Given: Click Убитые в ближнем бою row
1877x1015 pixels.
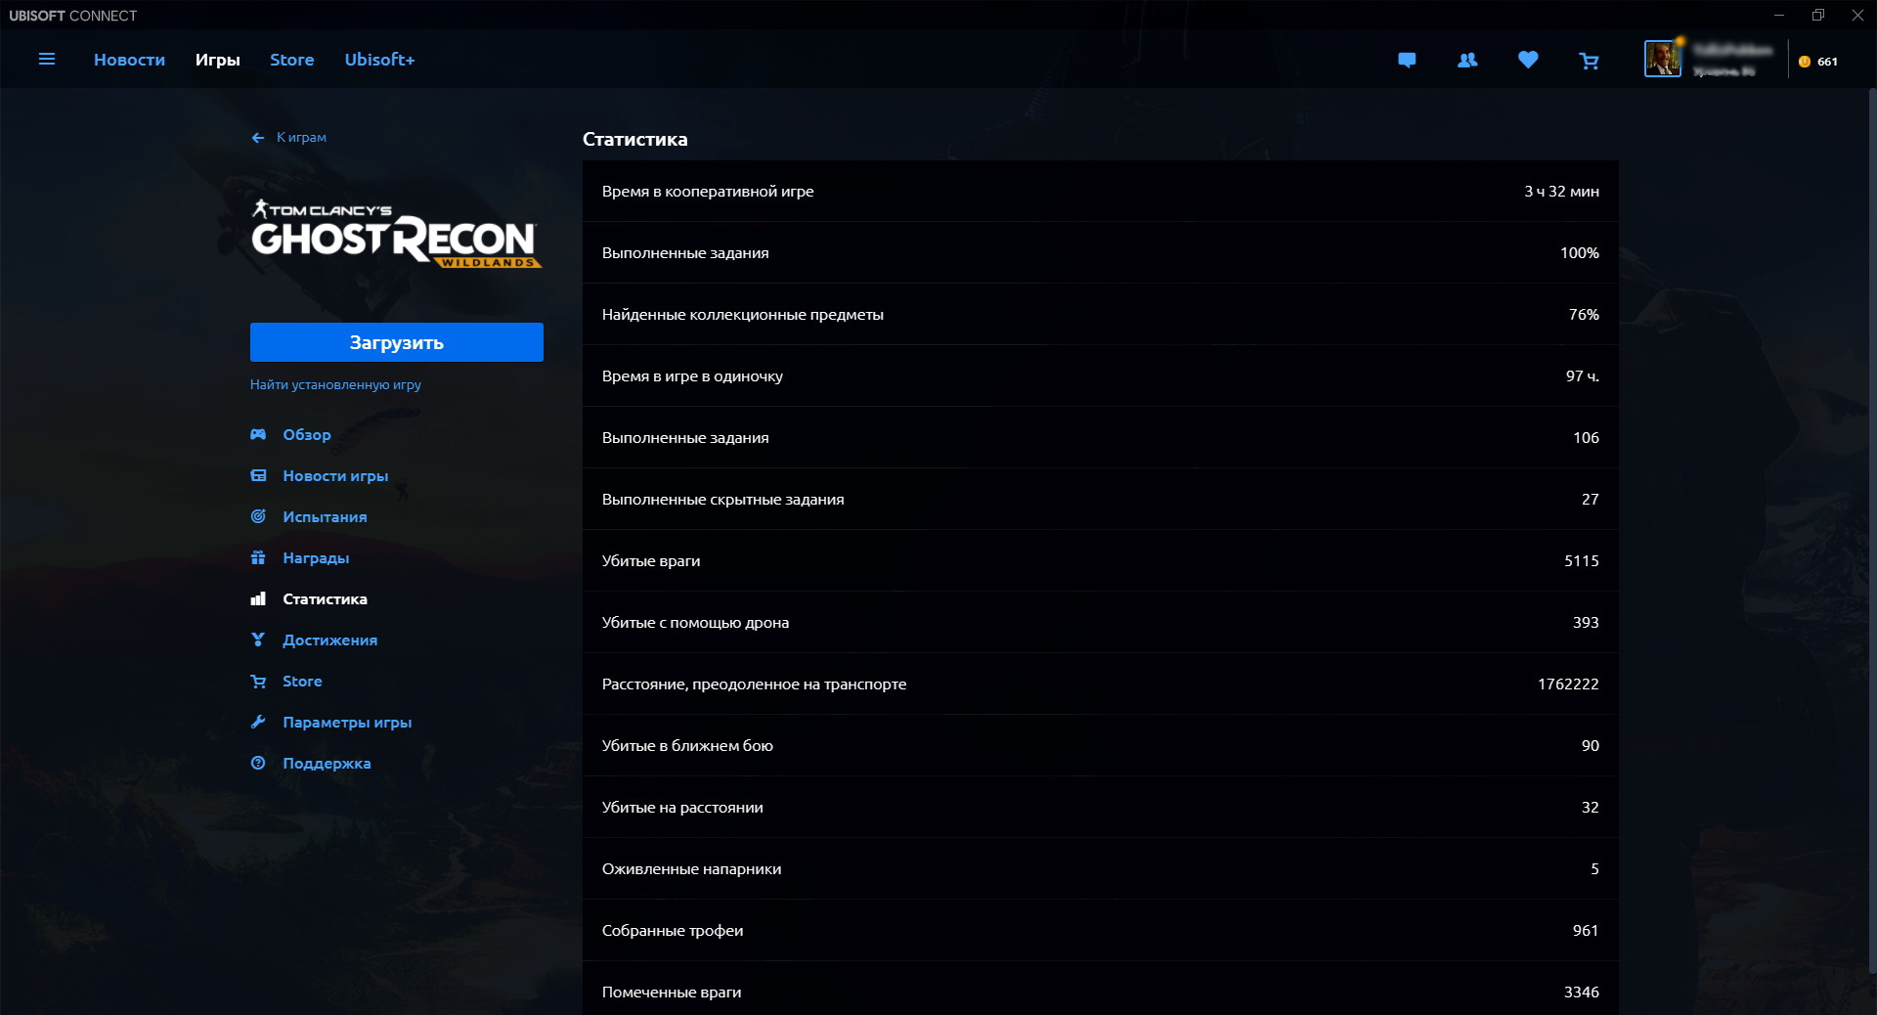Looking at the screenshot, I should click(1100, 745).
